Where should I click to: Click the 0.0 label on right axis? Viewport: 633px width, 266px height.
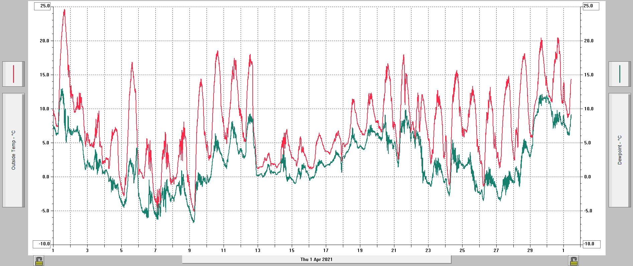coord(588,177)
